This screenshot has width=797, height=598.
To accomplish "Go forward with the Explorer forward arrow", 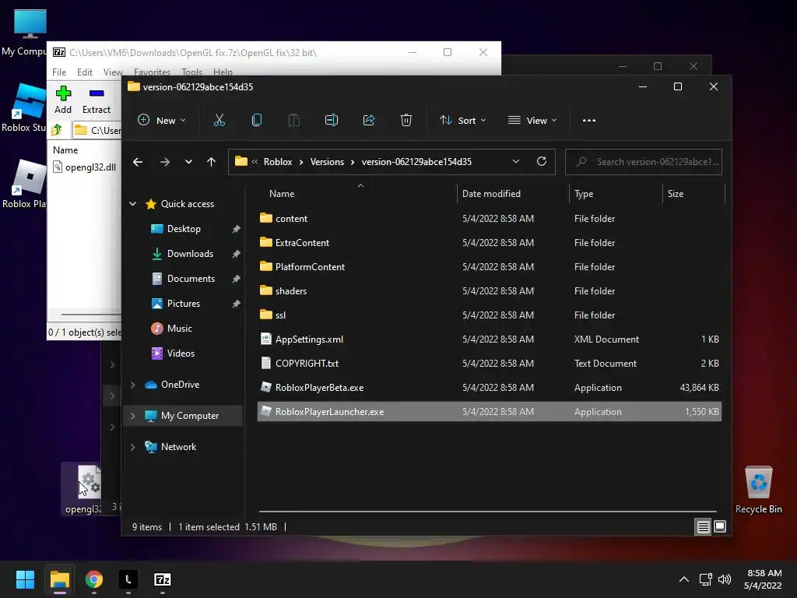I will (165, 162).
